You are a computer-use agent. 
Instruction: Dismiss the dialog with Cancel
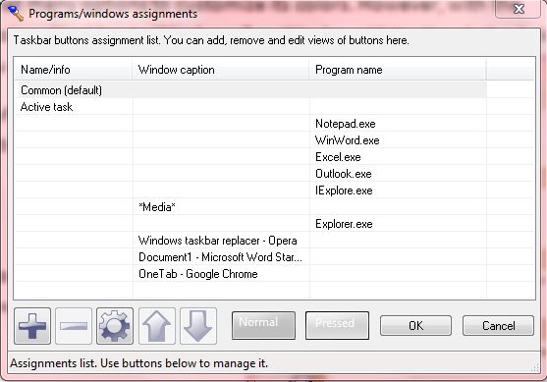(x=498, y=325)
